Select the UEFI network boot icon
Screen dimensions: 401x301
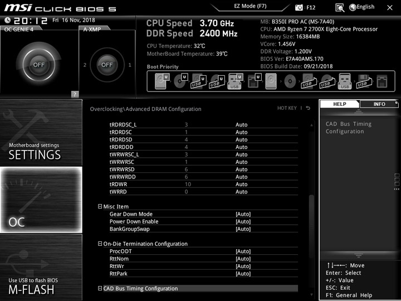(254, 81)
